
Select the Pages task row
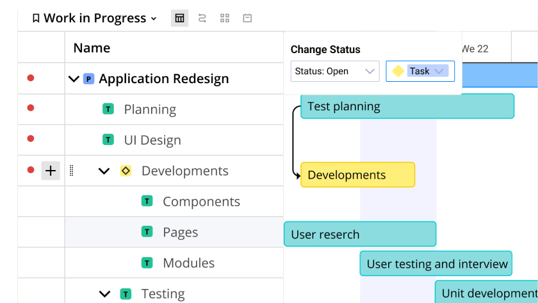point(180,232)
